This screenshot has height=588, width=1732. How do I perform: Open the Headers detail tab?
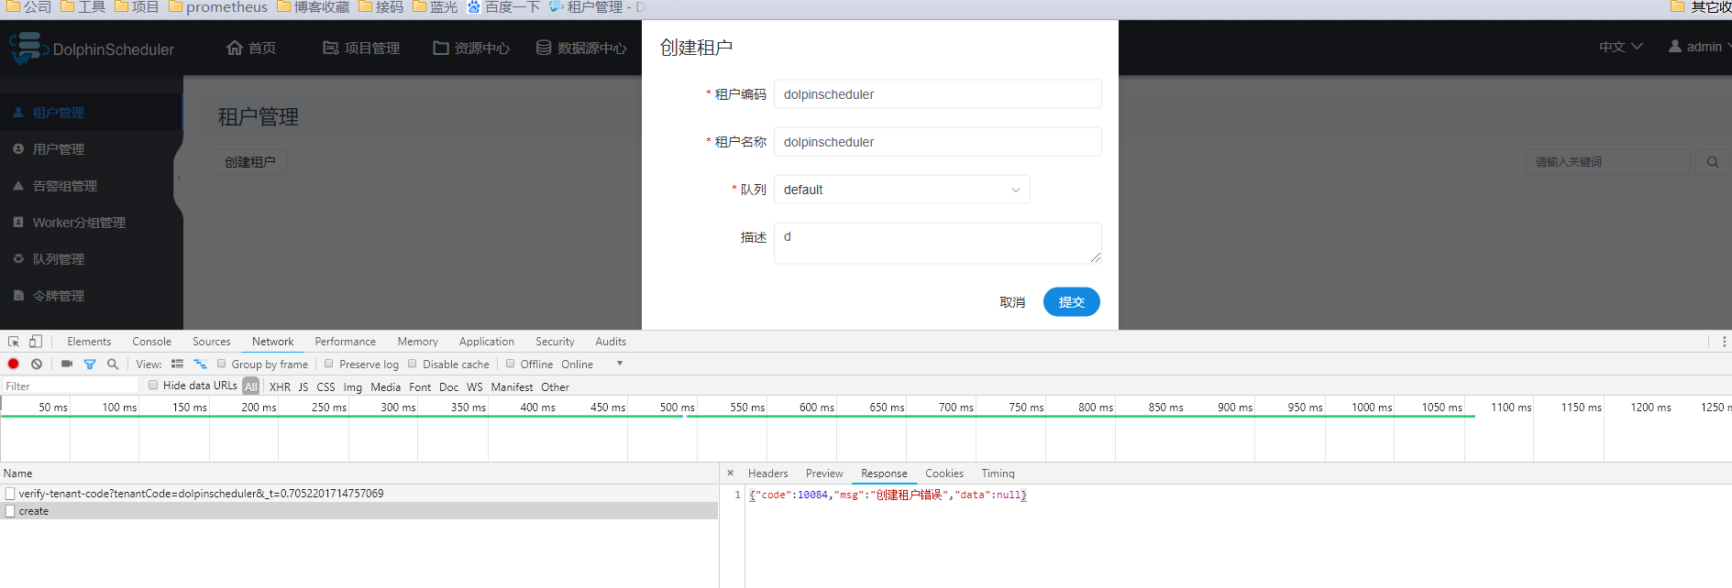click(x=768, y=474)
